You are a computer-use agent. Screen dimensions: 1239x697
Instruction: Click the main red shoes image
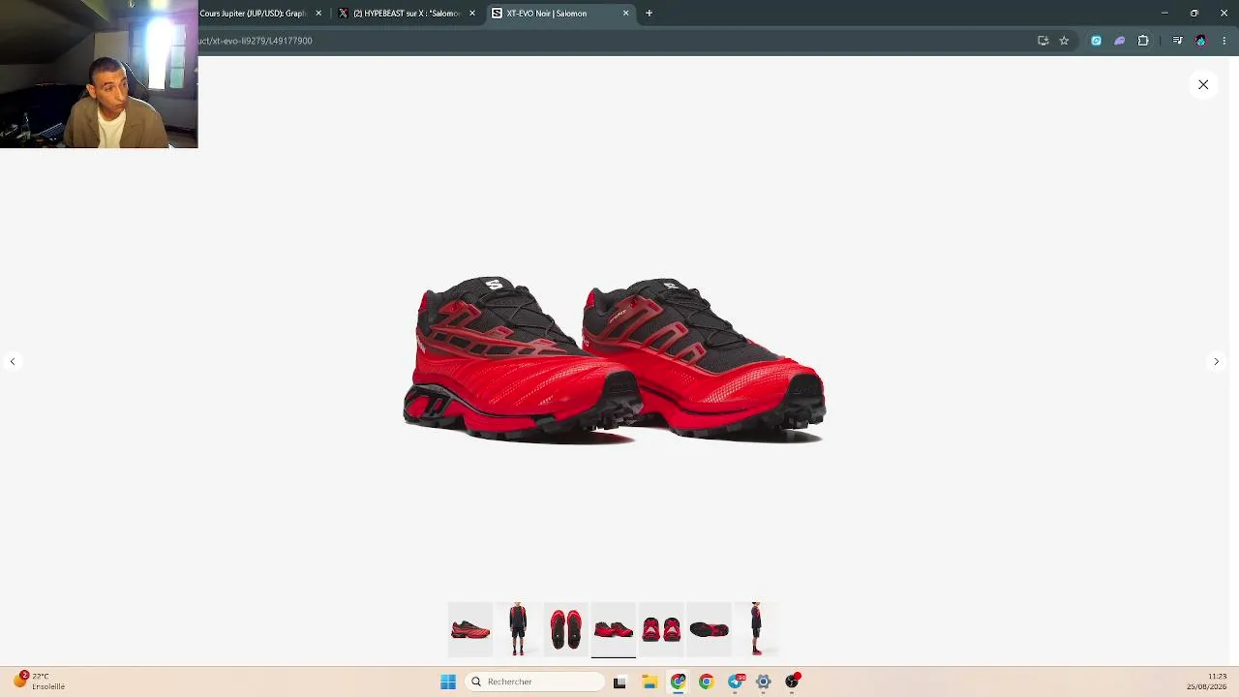614,360
